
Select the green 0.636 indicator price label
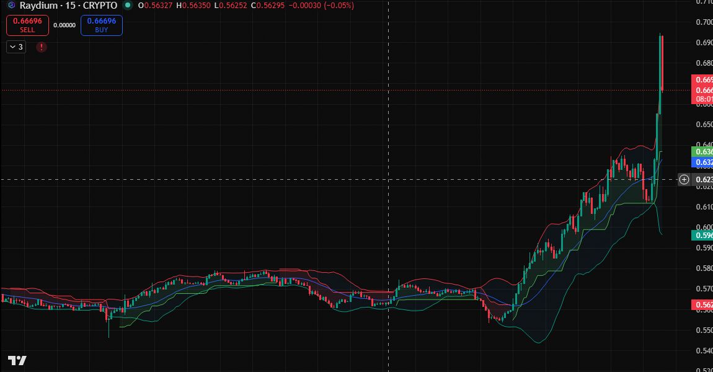(x=703, y=151)
